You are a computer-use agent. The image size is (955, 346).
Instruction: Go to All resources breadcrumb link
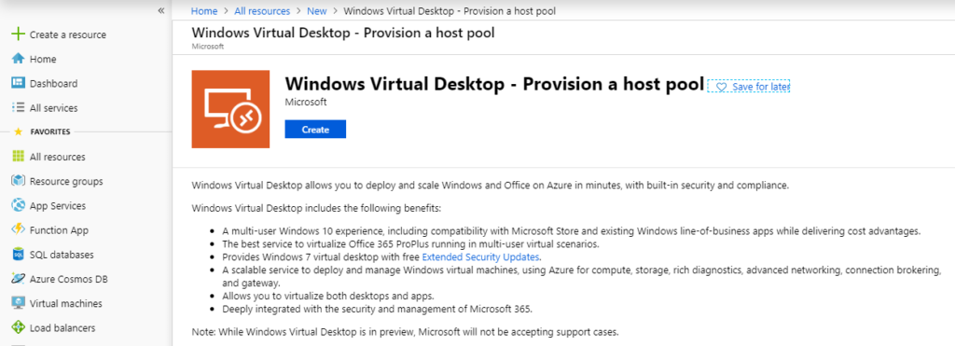pyautogui.click(x=262, y=11)
